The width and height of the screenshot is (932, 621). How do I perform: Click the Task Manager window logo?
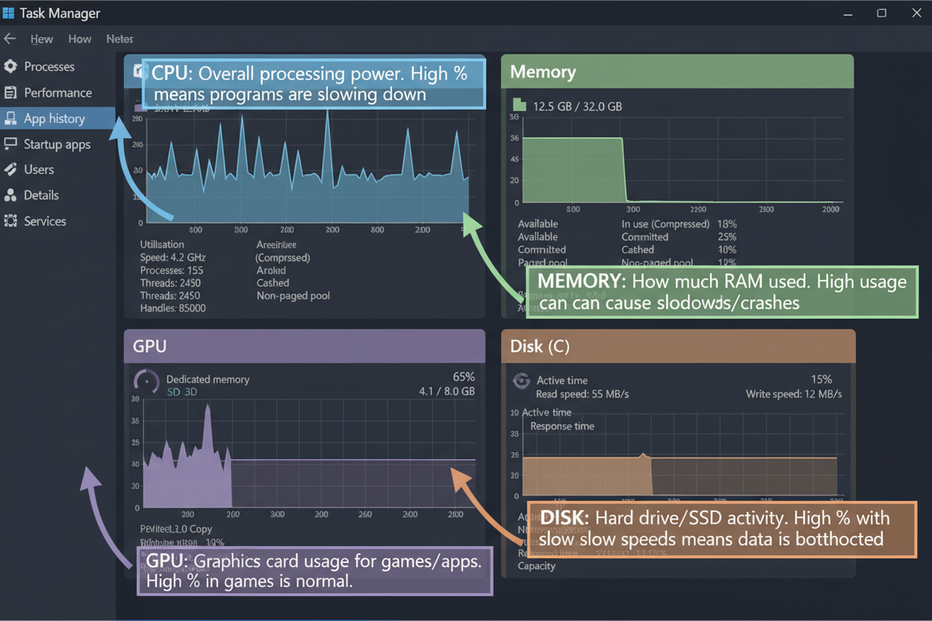[x=9, y=13]
